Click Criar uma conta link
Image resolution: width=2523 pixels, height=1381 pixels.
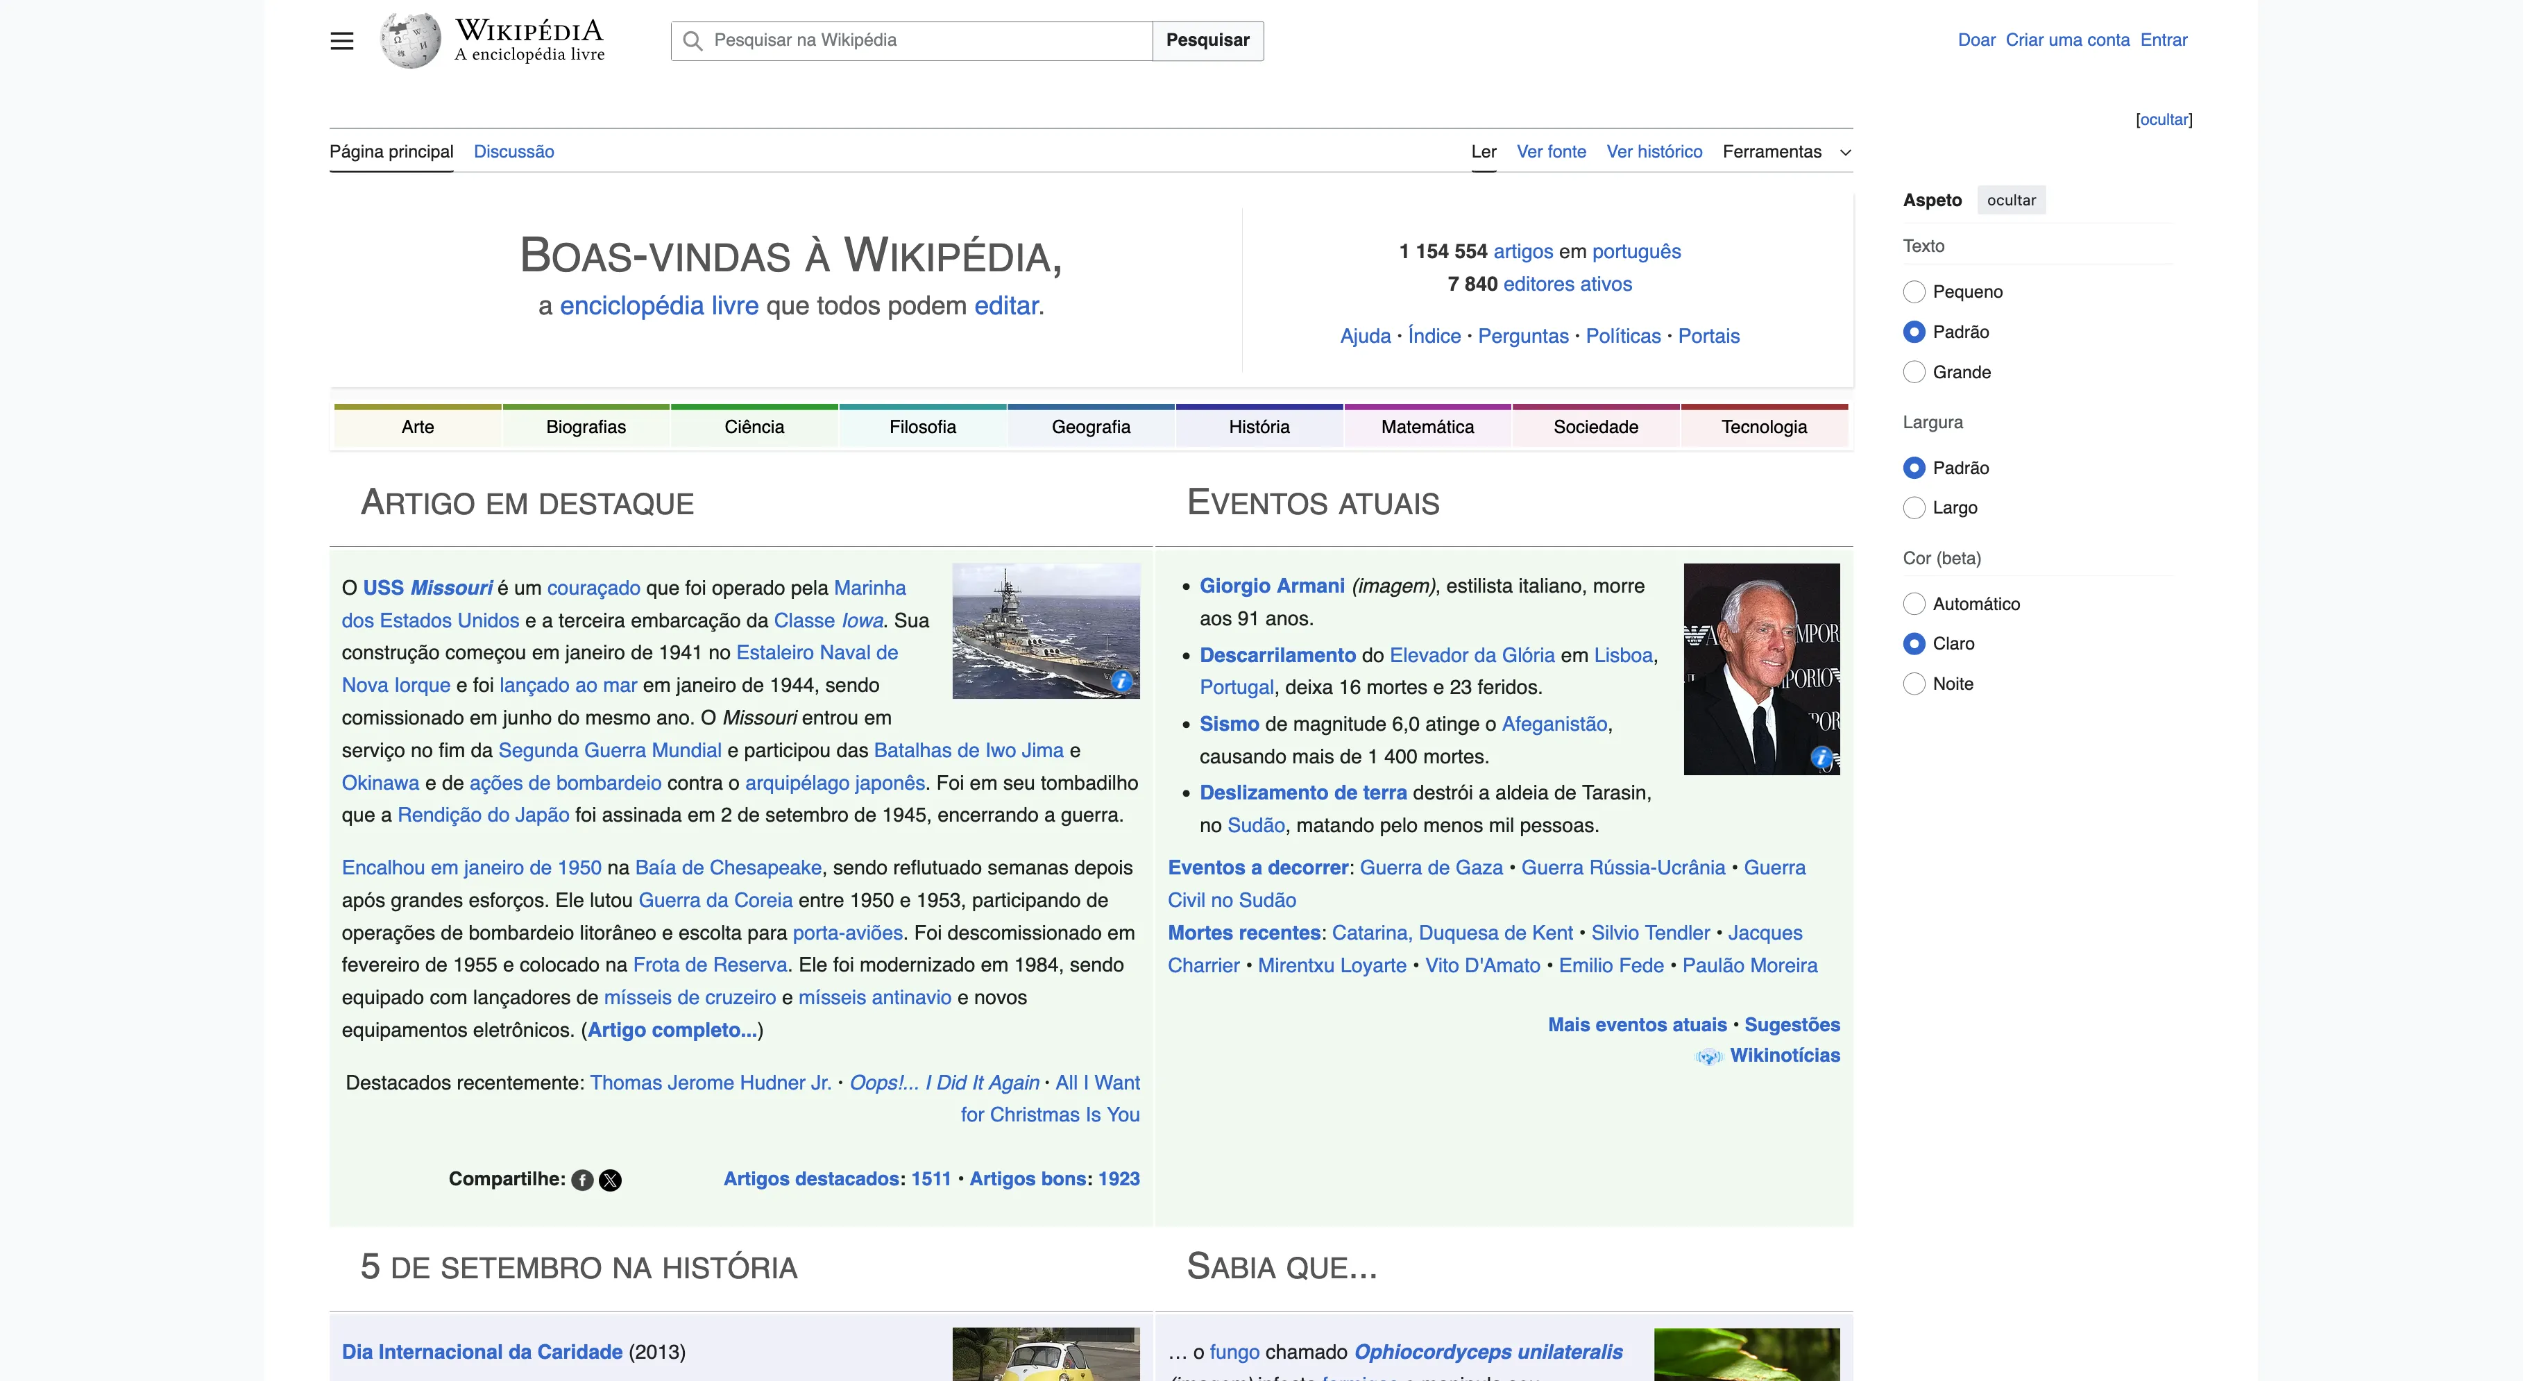[2068, 40]
